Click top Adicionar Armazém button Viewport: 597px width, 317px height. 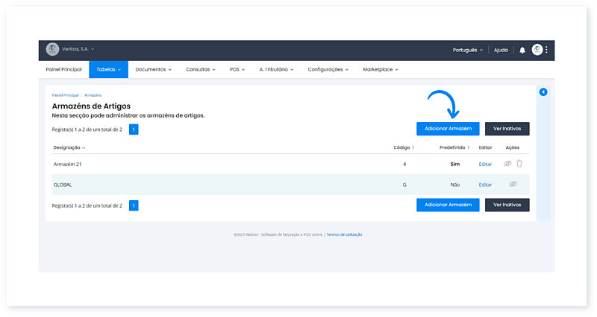pyautogui.click(x=448, y=129)
